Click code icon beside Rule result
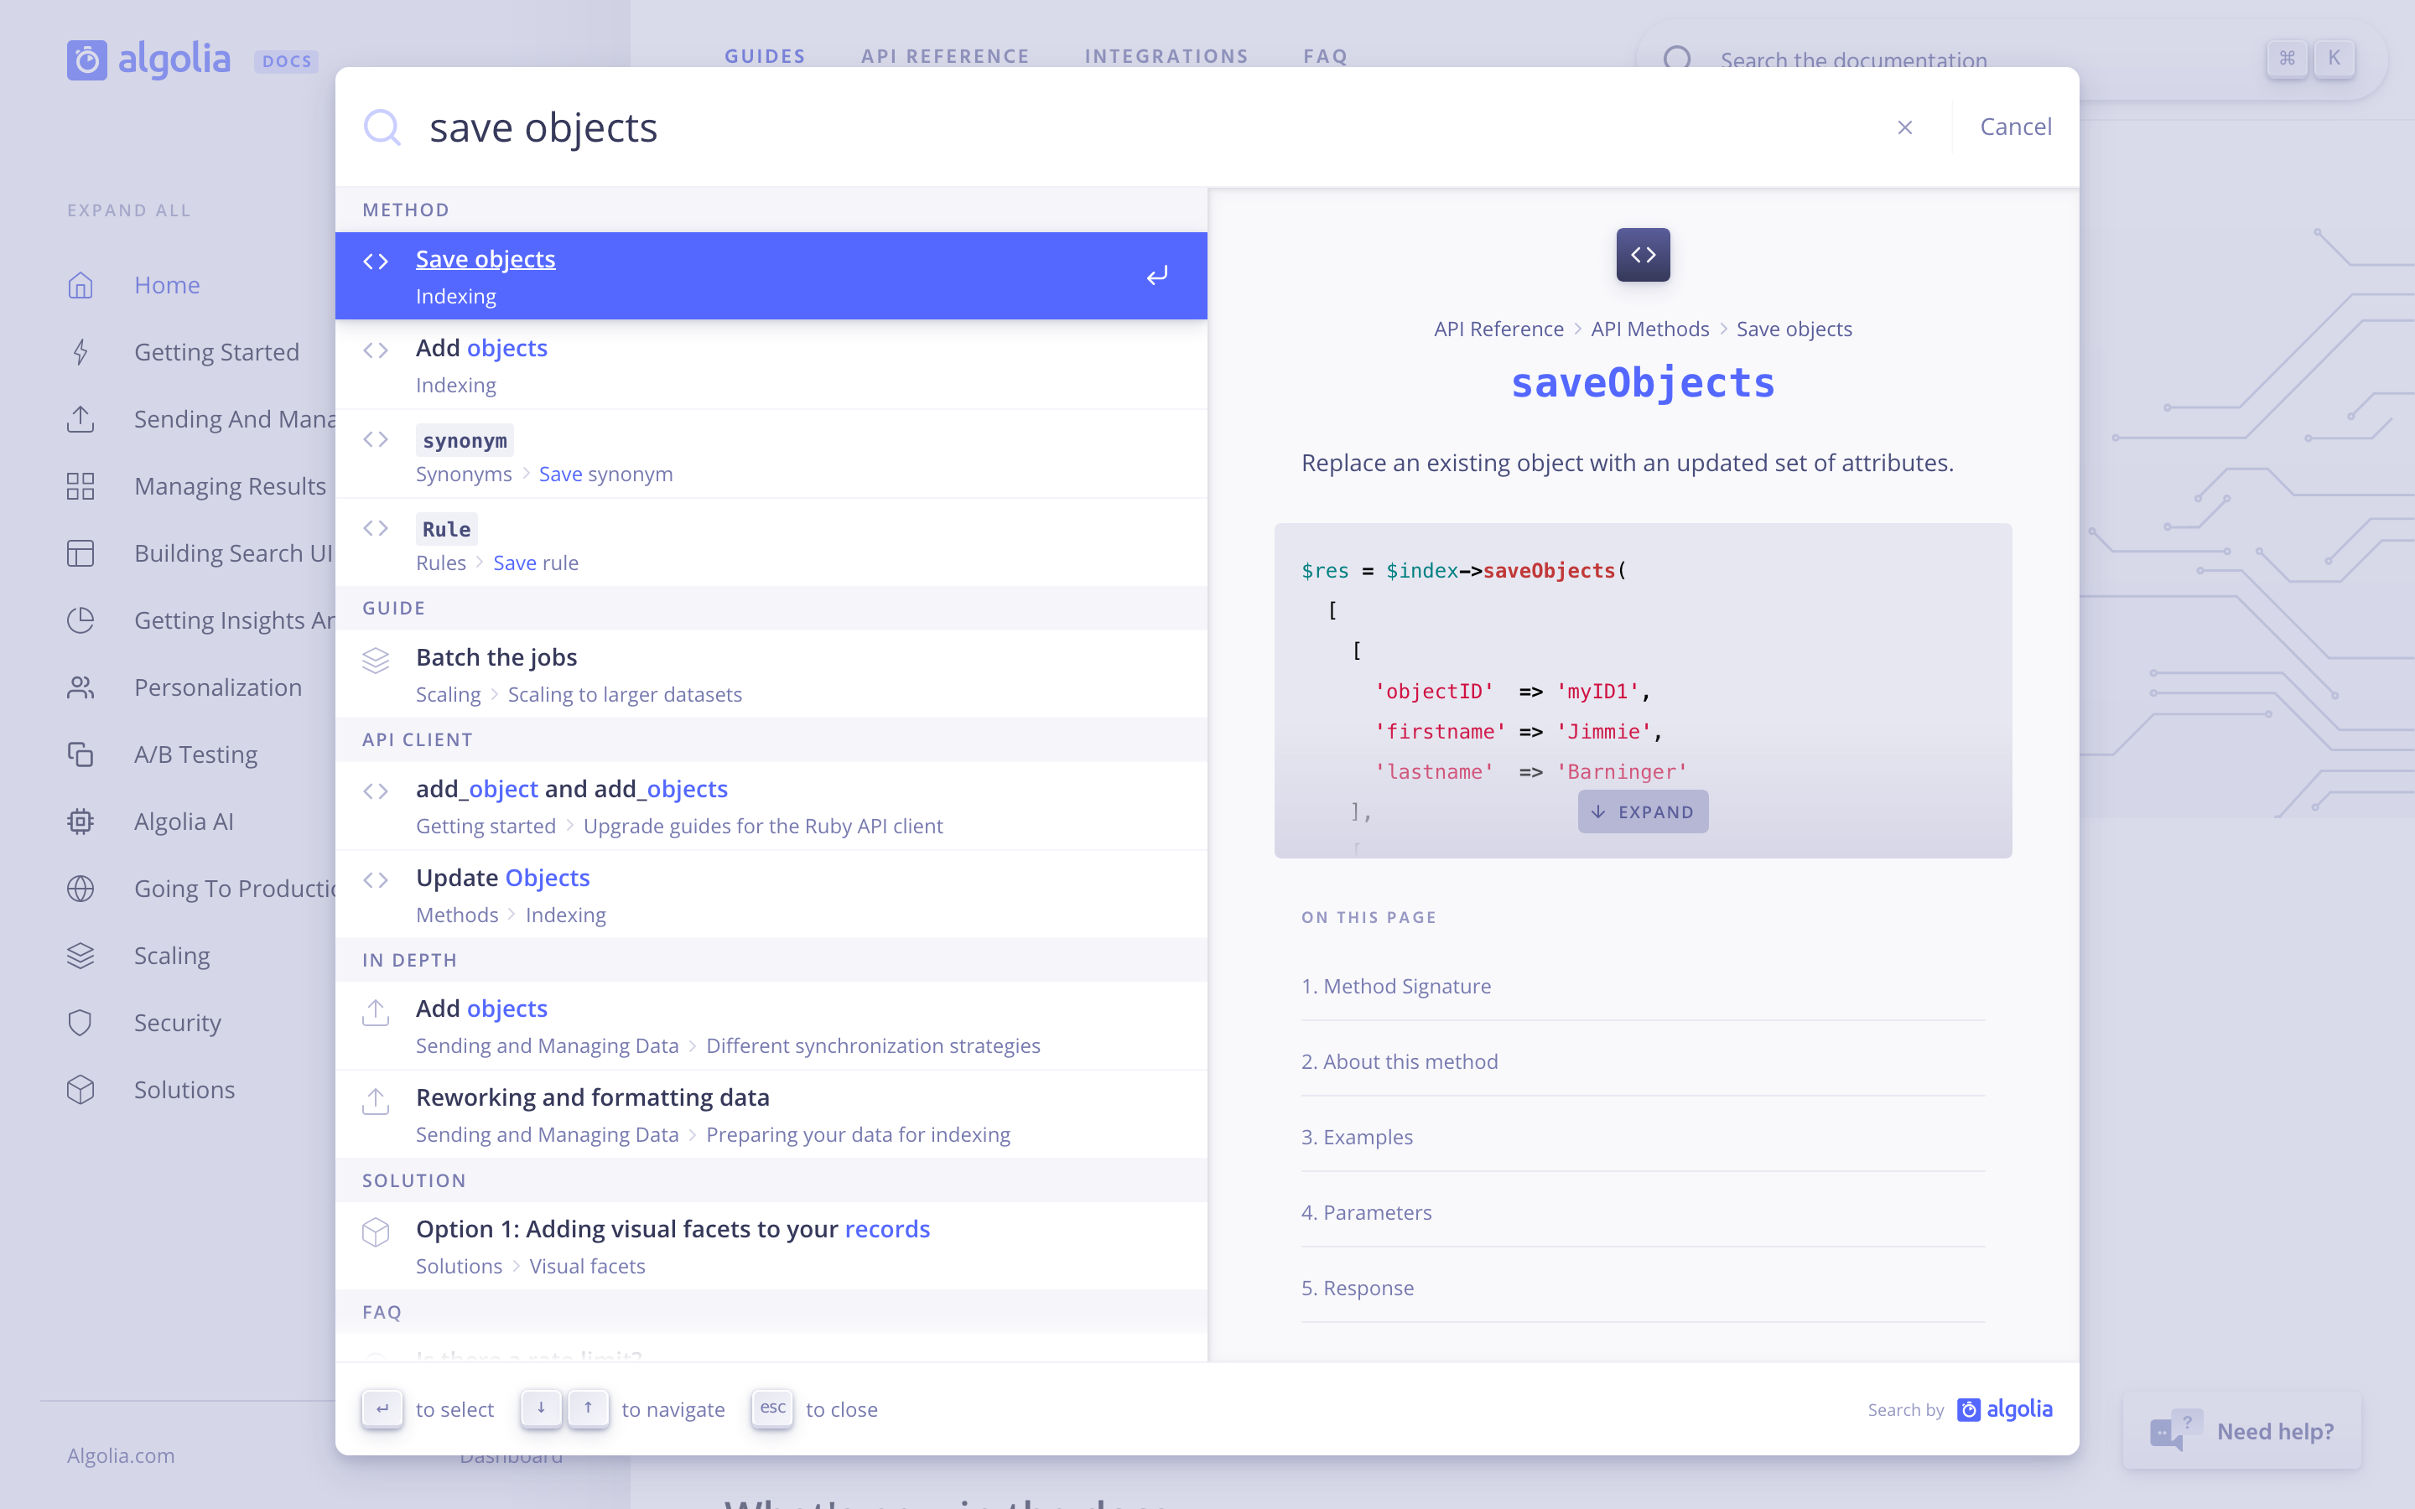This screenshot has height=1509, width=2415. click(x=375, y=528)
